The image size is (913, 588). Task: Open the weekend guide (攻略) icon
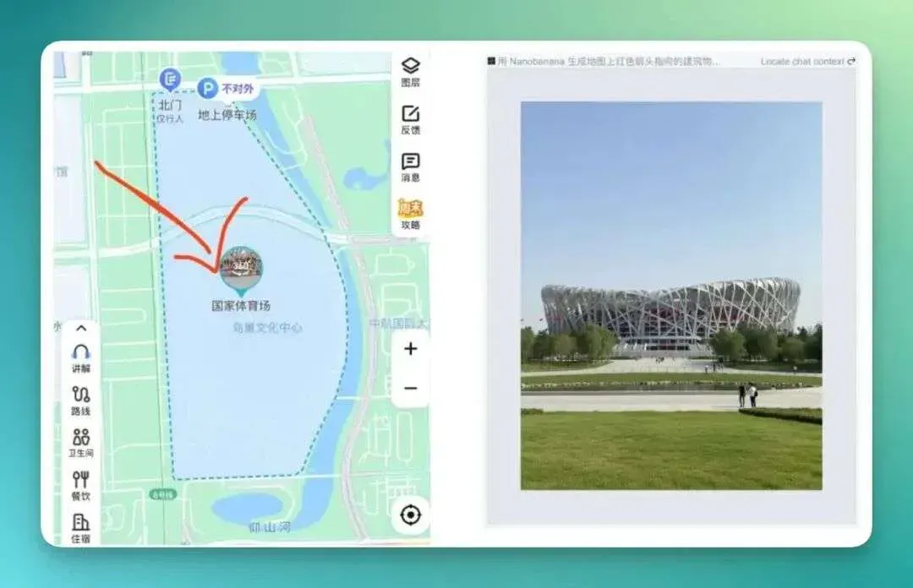click(x=411, y=215)
